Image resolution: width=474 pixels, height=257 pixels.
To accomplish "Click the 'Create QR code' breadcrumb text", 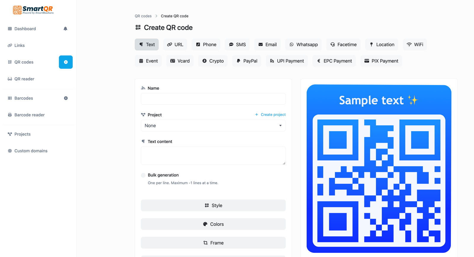I will [174, 16].
